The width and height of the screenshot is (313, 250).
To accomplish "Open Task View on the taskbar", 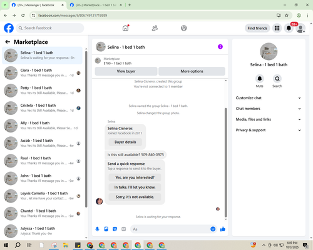I will [x=29, y=245].
